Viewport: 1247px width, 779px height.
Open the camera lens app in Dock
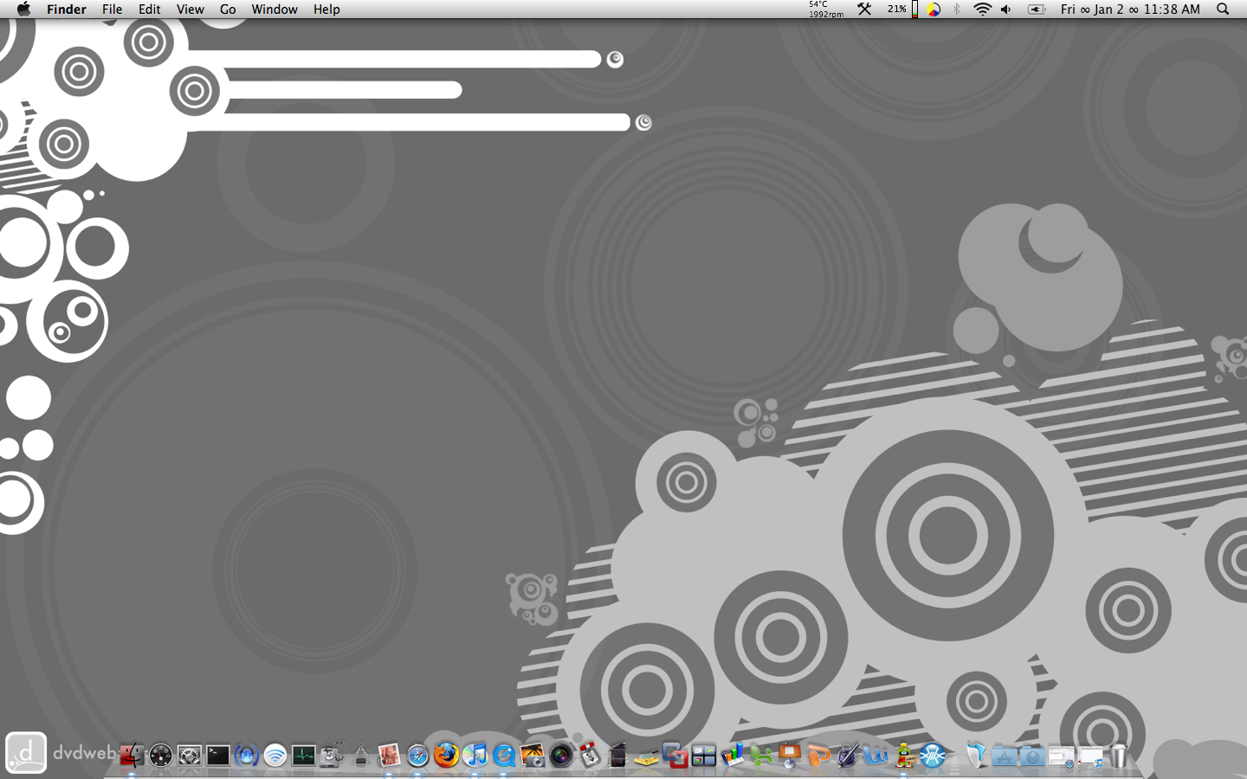[x=560, y=756]
